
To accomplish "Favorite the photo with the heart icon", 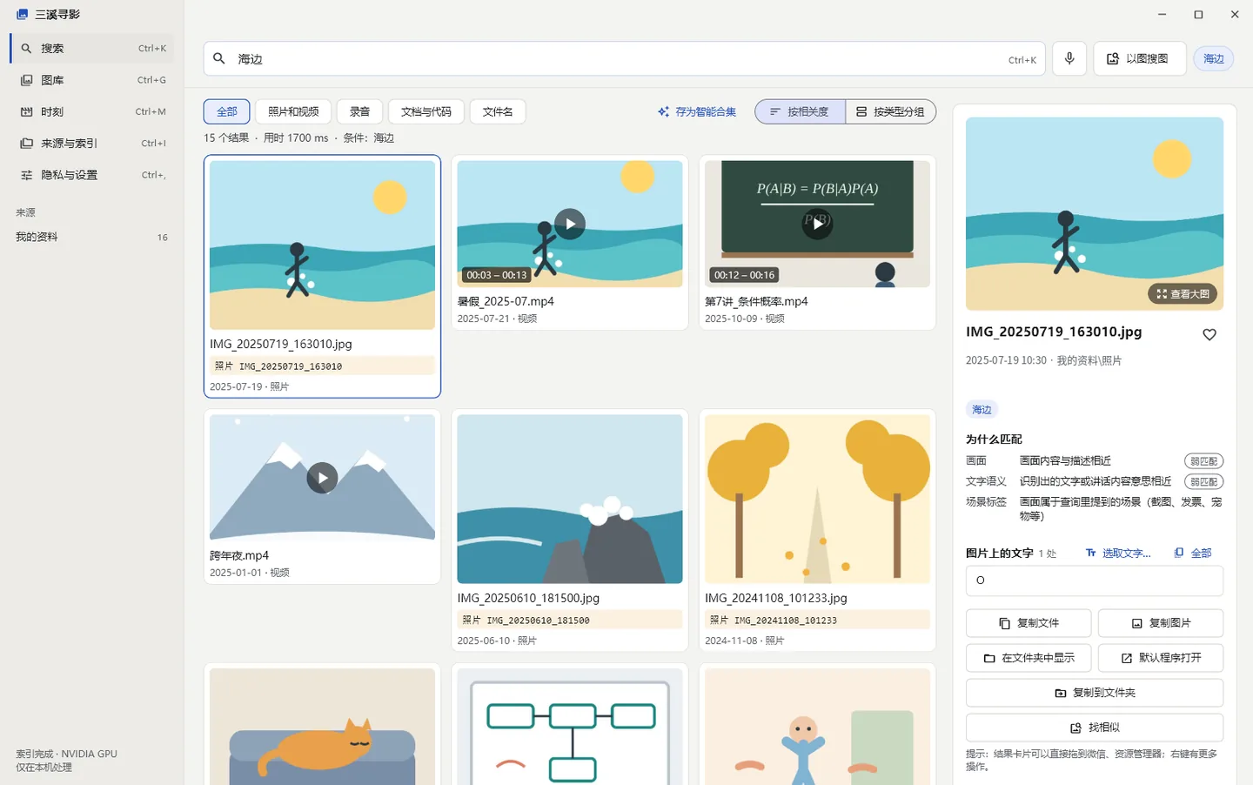I will click(1209, 334).
